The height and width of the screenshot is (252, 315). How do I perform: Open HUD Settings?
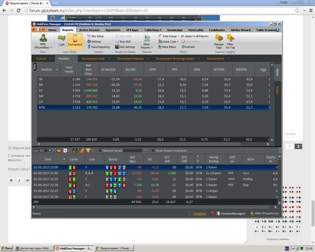pyautogui.click(x=125, y=47)
